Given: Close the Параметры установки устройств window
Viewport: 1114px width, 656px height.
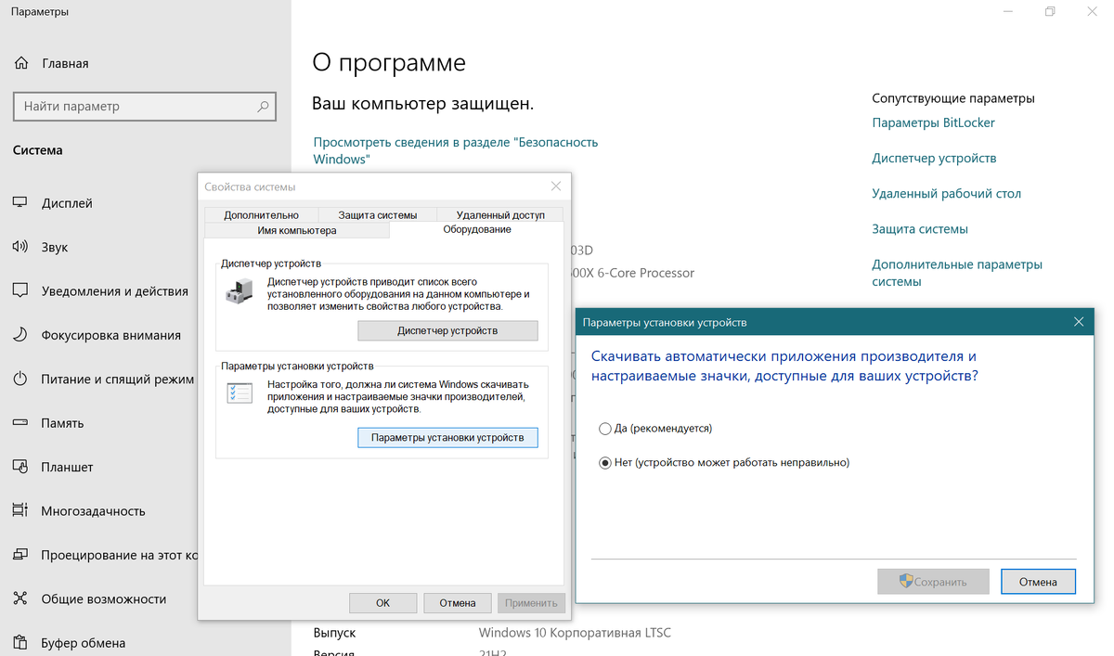Looking at the screenshot, I should point(1078,322).
